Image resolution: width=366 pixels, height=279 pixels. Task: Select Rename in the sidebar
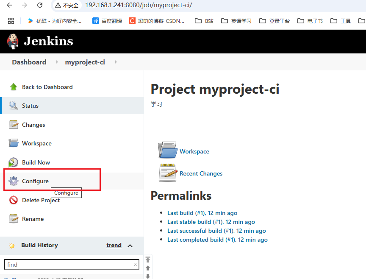pyautogui.click(x=33, y=219)
